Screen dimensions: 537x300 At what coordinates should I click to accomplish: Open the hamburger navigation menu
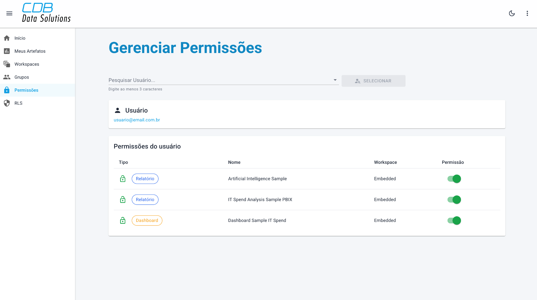tap(9, 13)
